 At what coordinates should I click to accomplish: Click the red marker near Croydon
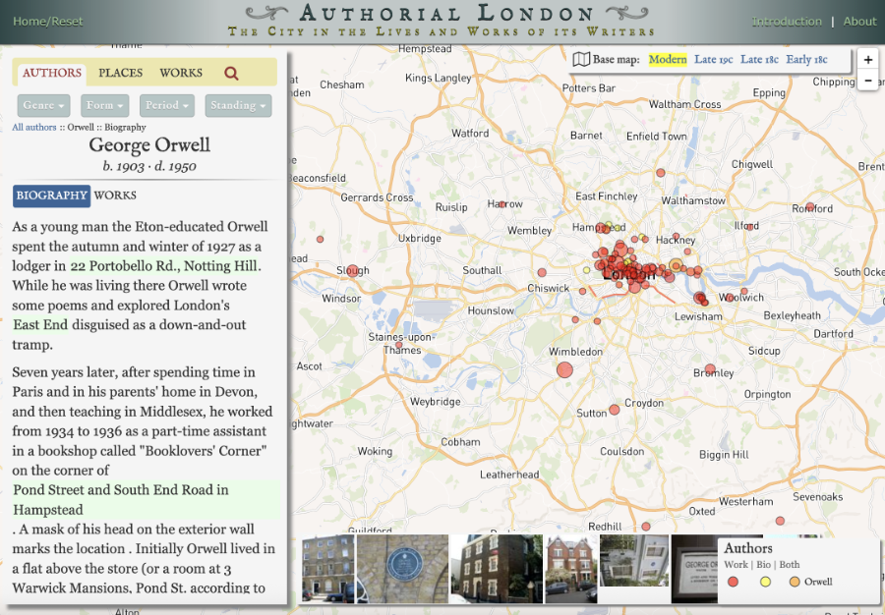point(615,409)
